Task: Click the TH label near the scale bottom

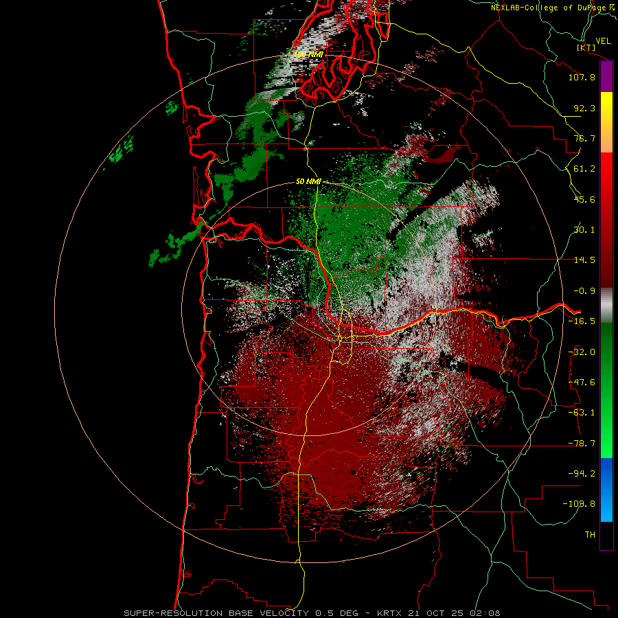Action: coord(590,535)
